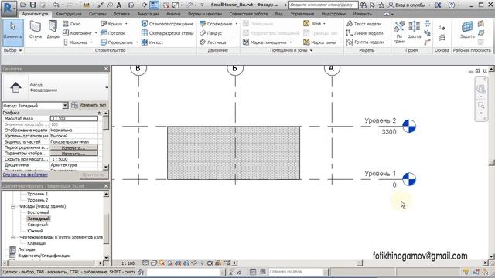Image resolution: width=495 pixels, height=278 pixels.
Task: Toggle shadows in view control bar
Action: (170, 263)
